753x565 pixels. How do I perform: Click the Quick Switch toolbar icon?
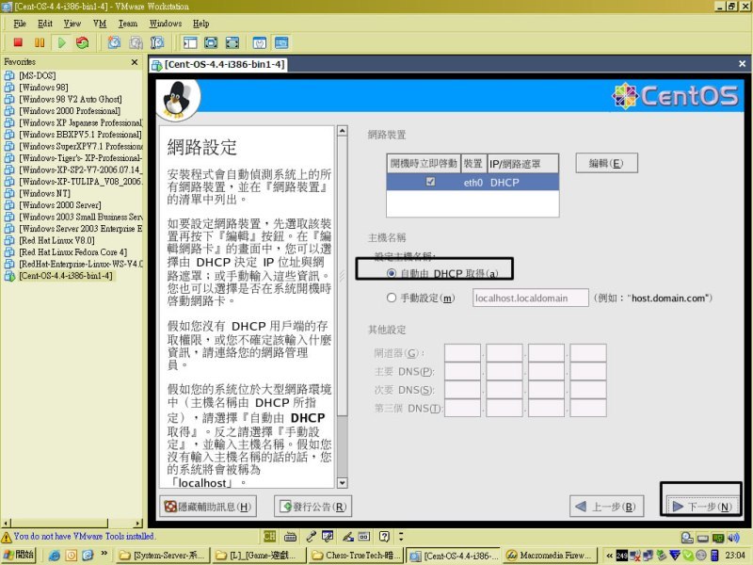click(232, 42)
